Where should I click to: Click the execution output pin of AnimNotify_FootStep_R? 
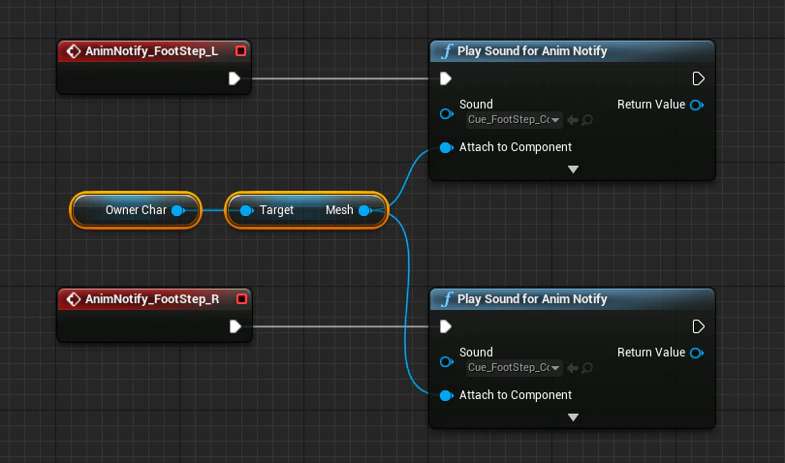coord(235,326)
